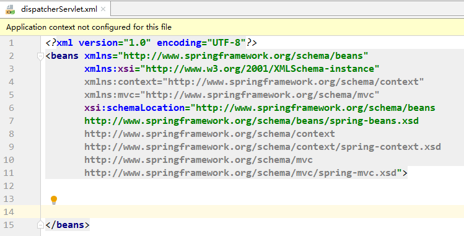The width and height of the screenshot is (464, 236).
Task: Click the schema/mvc URL on line 10
Action: coord(198,160)
